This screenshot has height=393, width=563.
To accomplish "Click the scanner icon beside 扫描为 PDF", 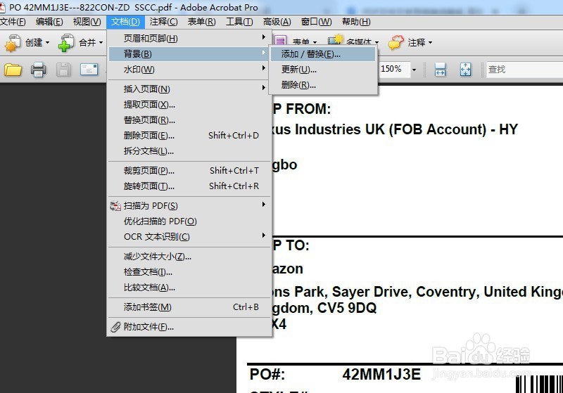I will (115, 206).
